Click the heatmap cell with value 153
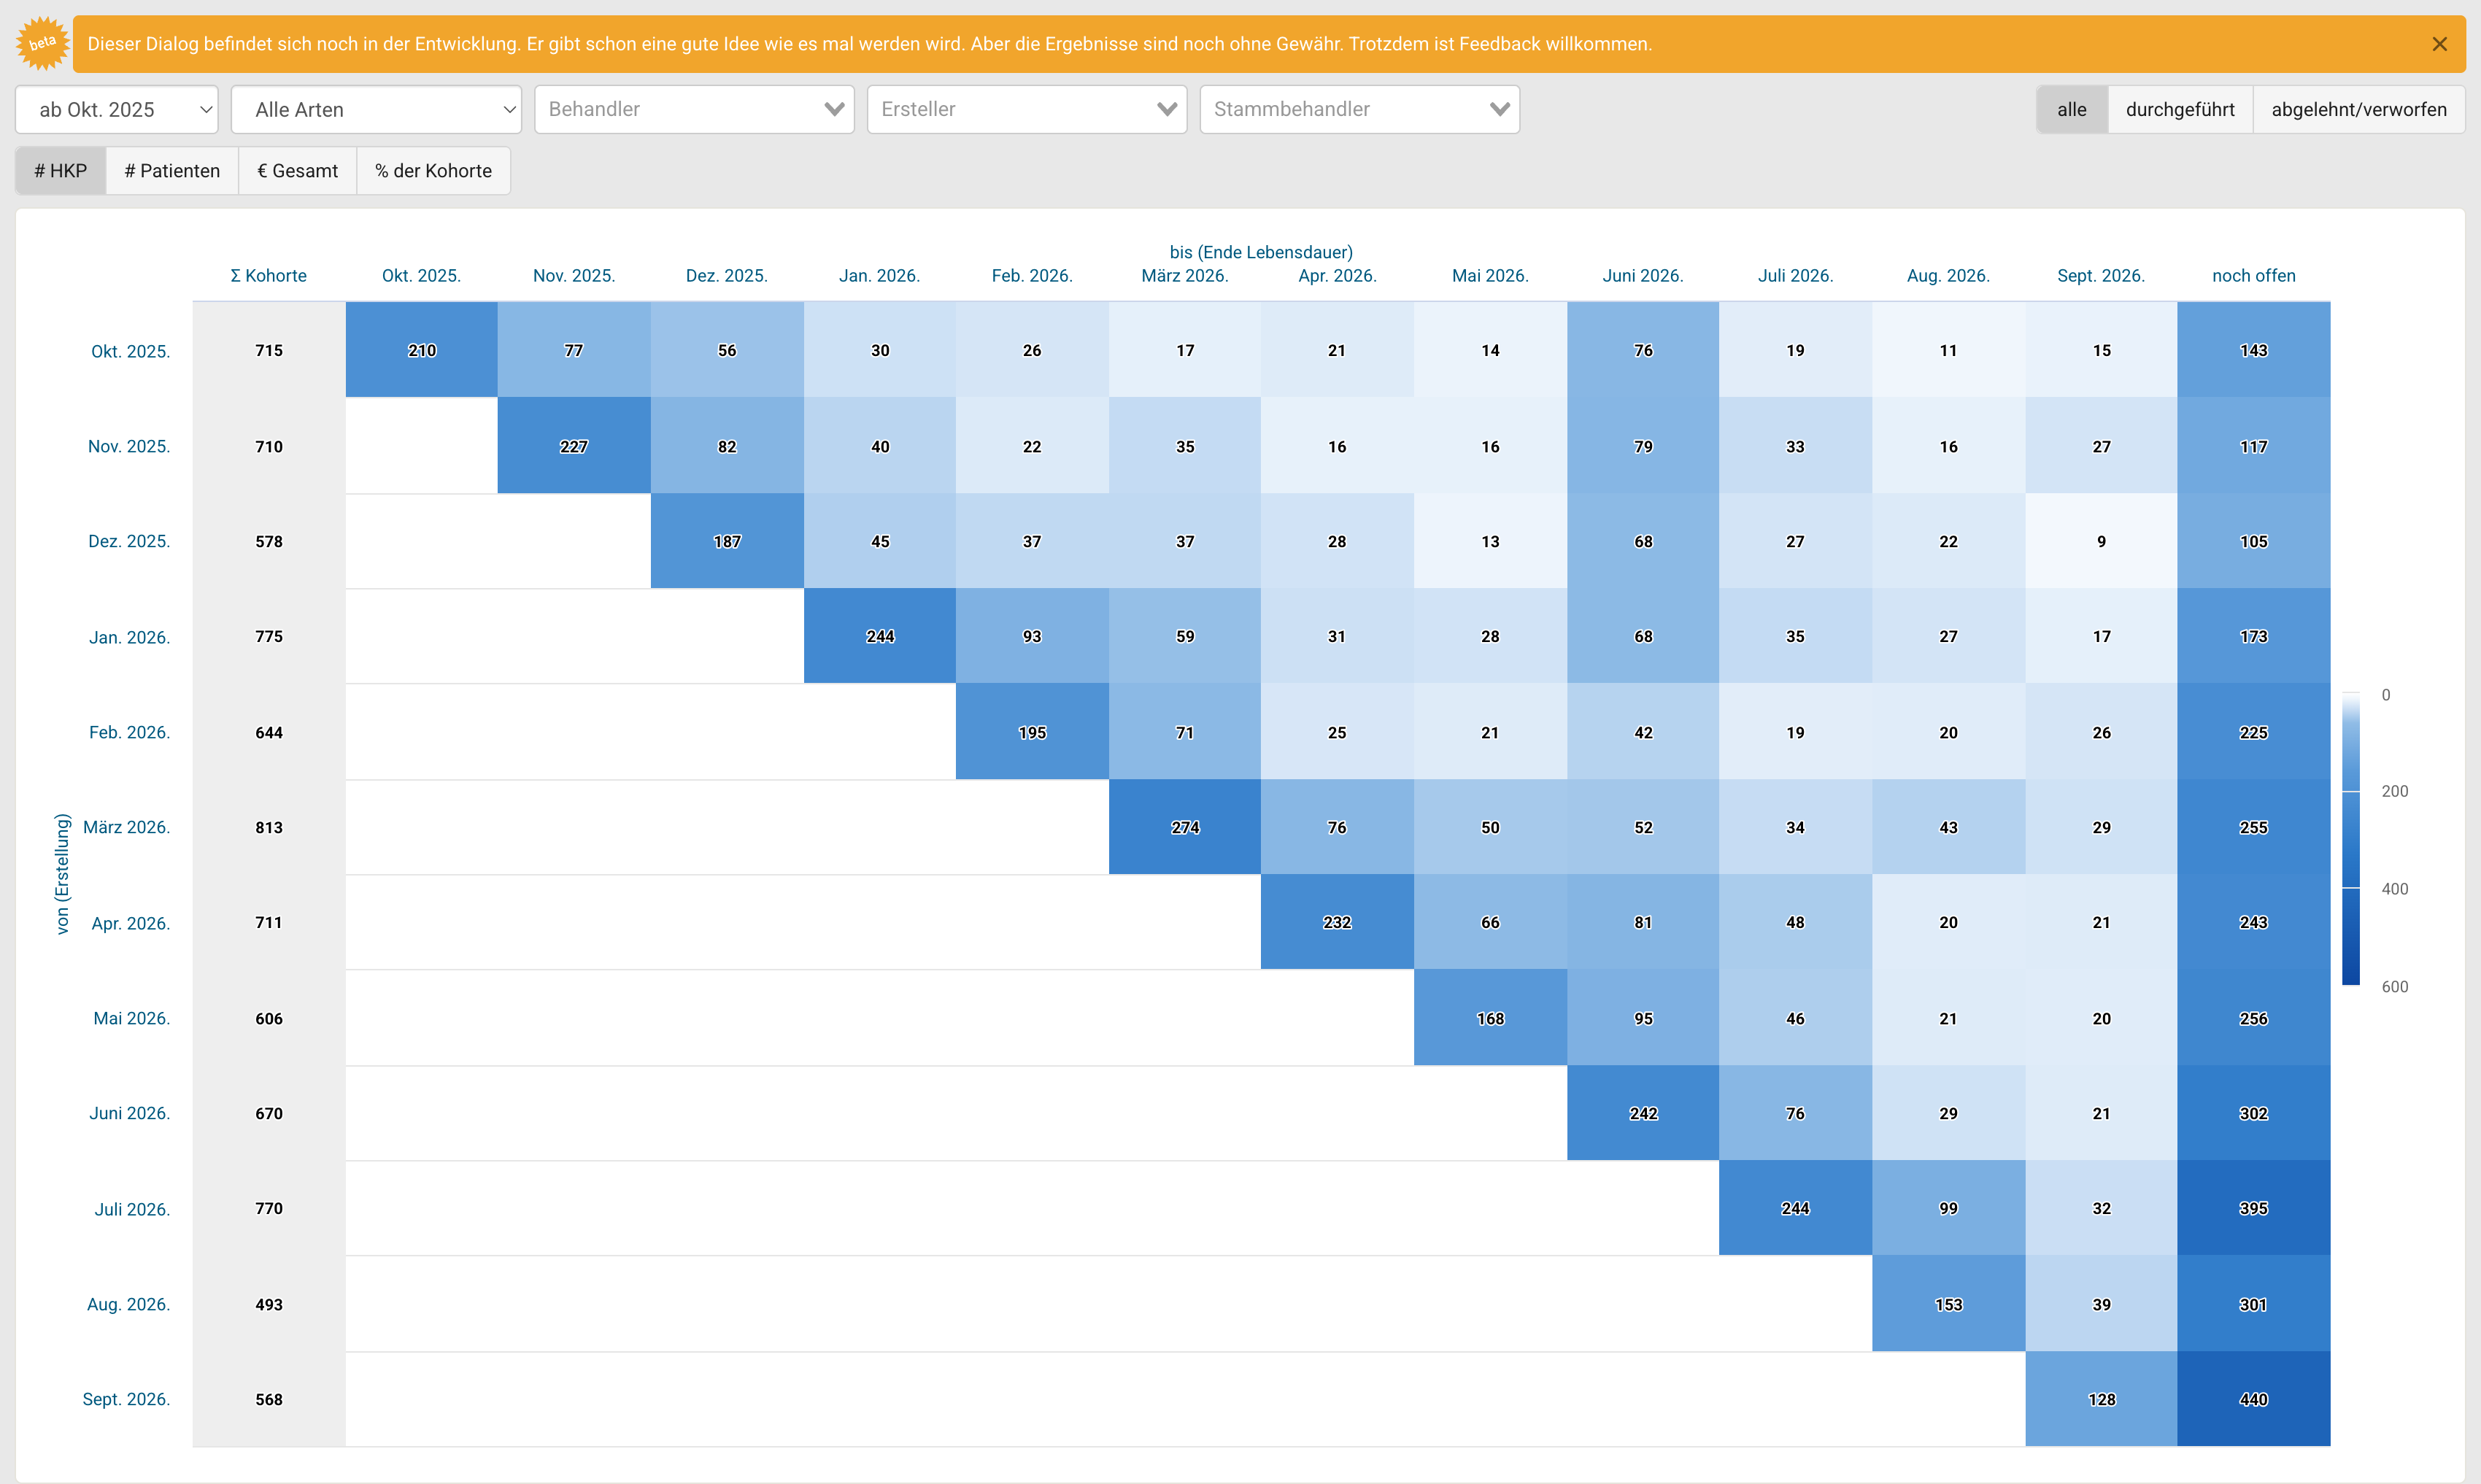This screenshot has height=1484, width=2481. (1949, 1304)
